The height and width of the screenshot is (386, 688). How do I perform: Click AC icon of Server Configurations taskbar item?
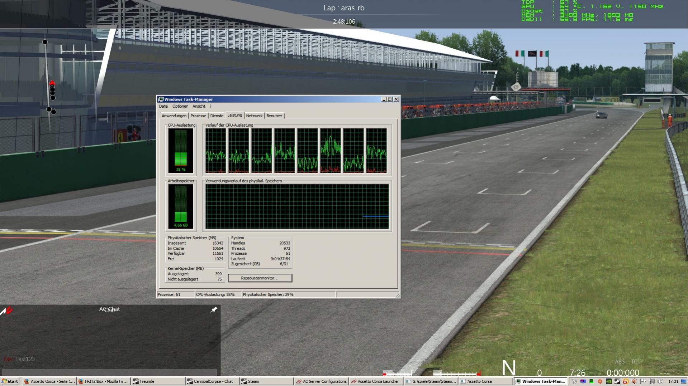coord(298,381)
